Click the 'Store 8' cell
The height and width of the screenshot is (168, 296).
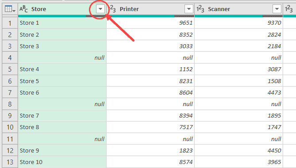(x=62, y=127)
